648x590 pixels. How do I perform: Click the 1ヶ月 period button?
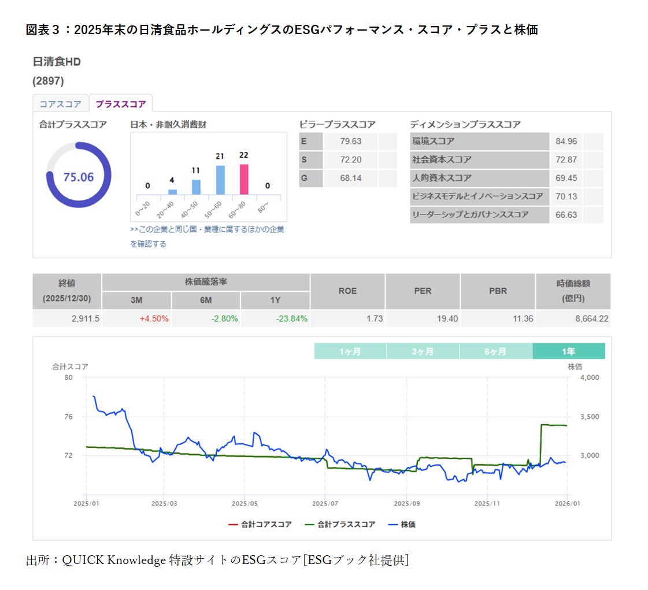(x=350, y=351)
